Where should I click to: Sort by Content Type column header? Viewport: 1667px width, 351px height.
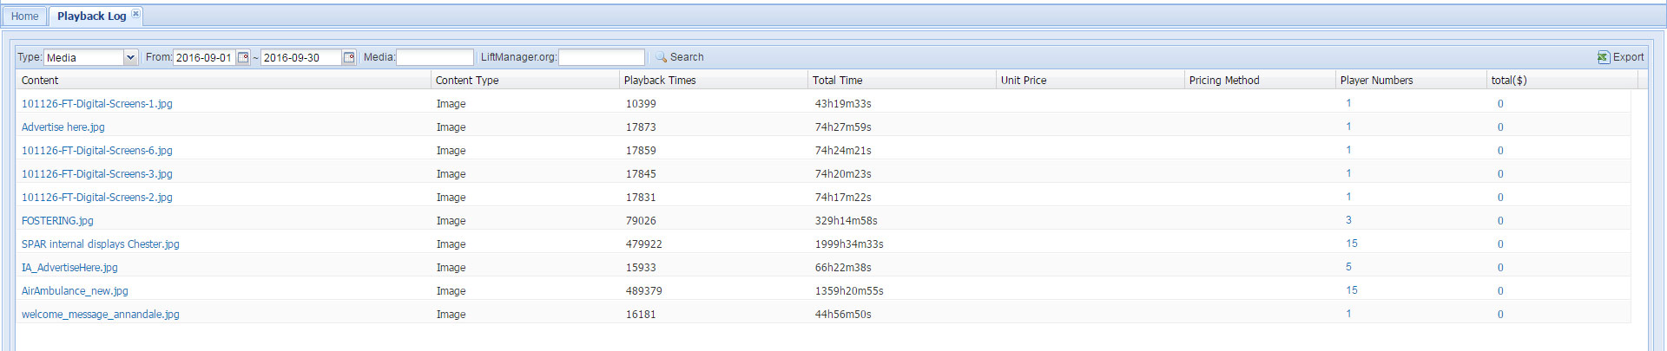pyautogui.click(x=467, y=81)
